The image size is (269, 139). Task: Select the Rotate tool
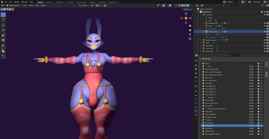pos(3,30)
